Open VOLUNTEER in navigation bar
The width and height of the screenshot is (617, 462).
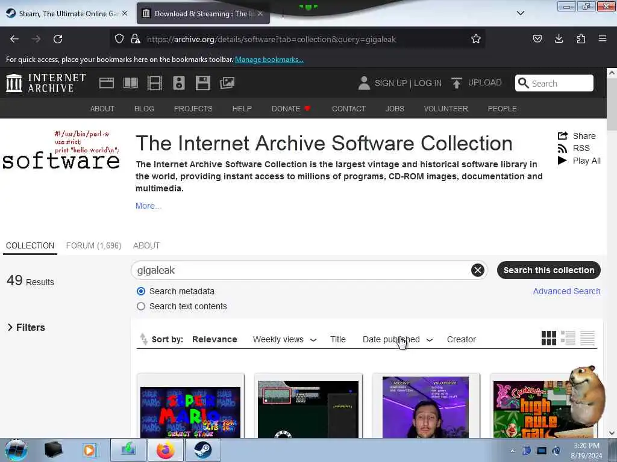click(x=446, y=109)
